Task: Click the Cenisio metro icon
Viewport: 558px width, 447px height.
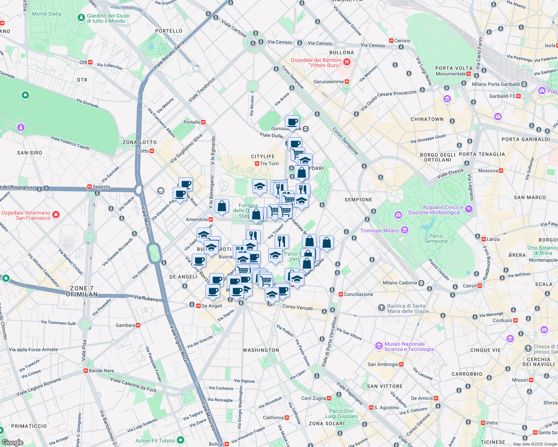Action: pos(391,41)
